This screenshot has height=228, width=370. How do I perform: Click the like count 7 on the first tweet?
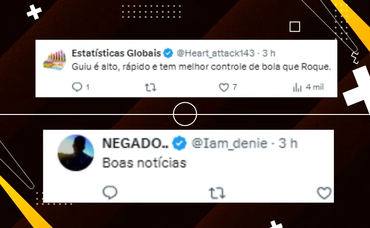(235, 88)
